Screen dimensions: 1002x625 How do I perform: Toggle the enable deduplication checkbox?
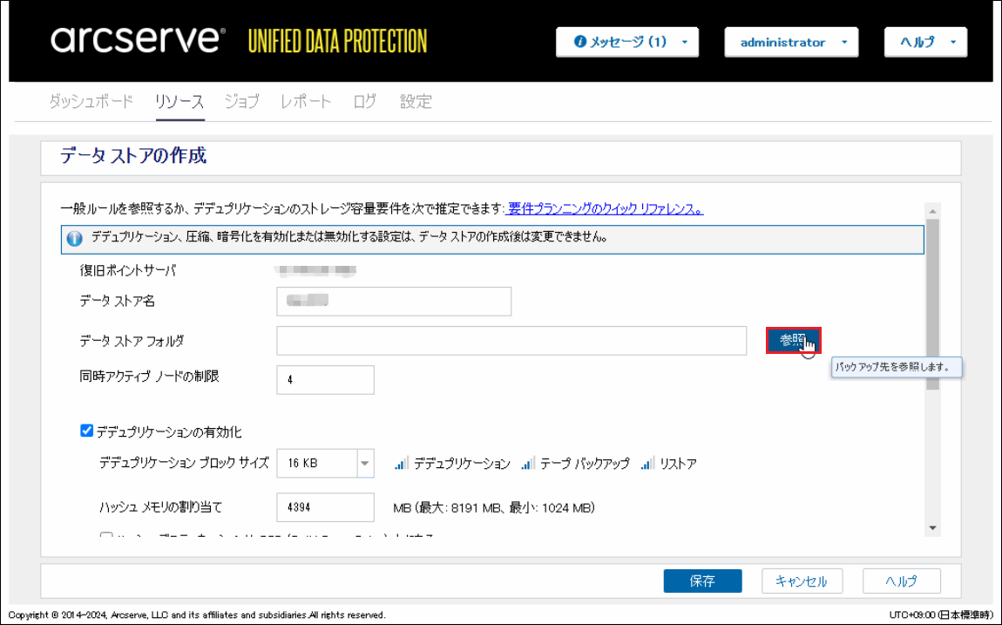pos(87,431)
